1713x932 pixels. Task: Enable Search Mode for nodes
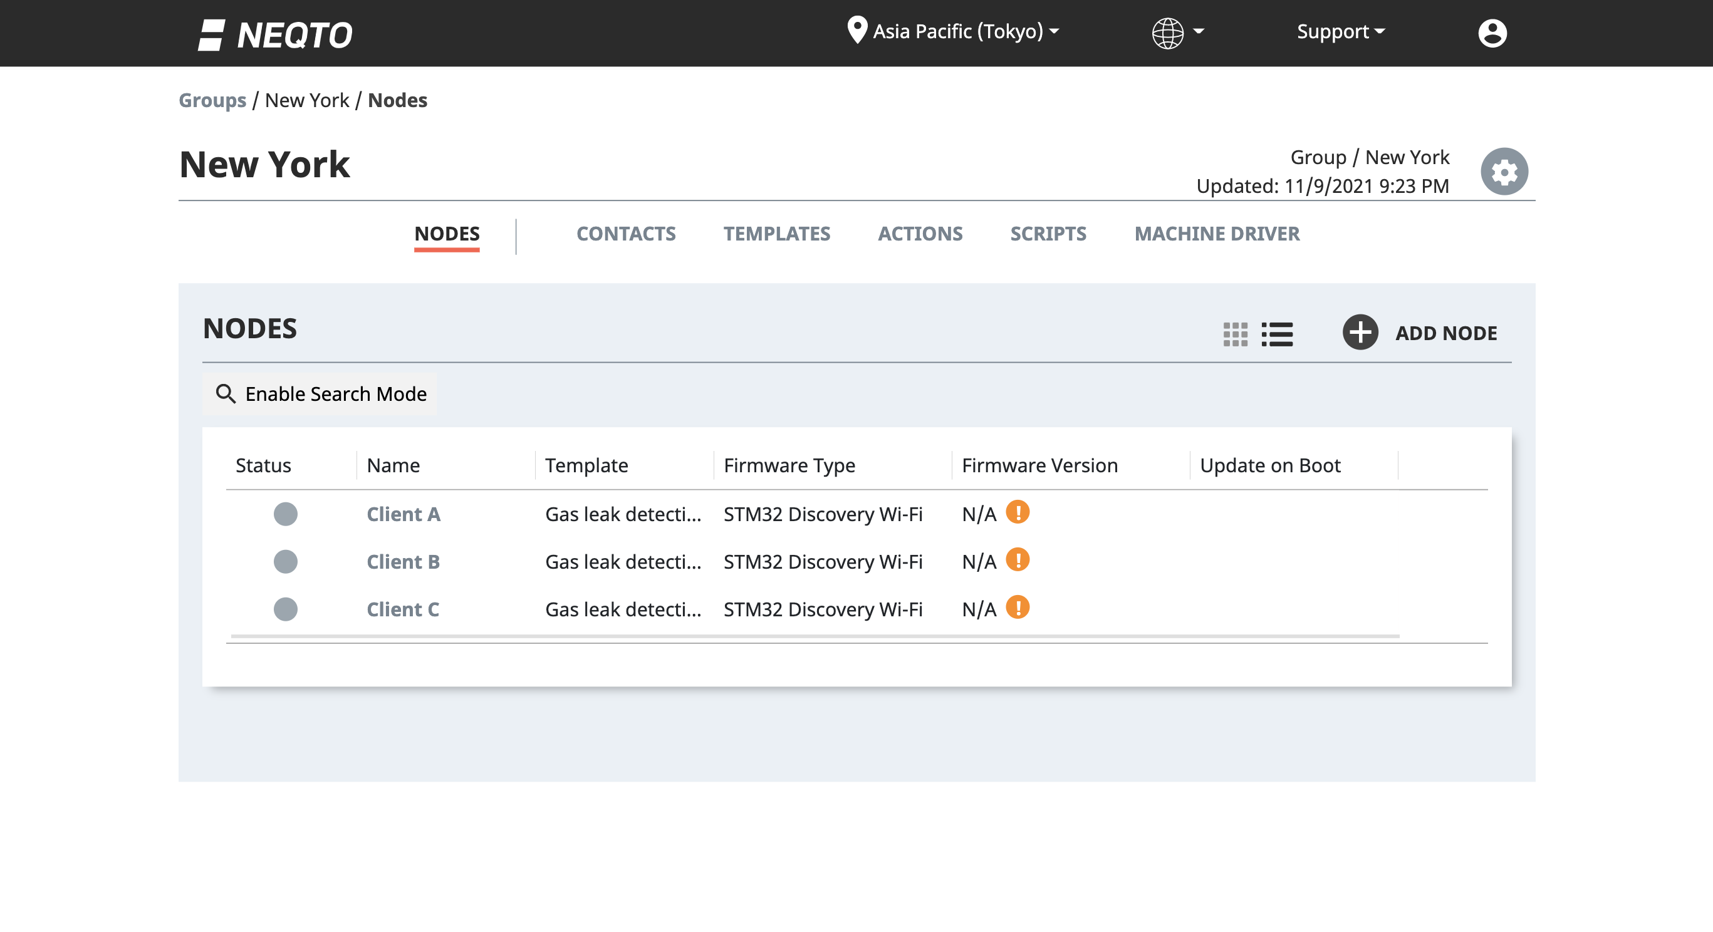point(320,393)
